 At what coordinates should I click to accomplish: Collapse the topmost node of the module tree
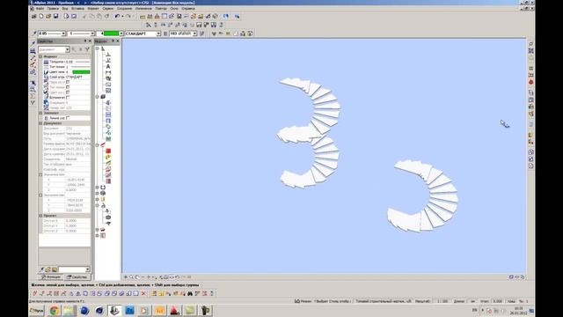(x=98, y=48)
